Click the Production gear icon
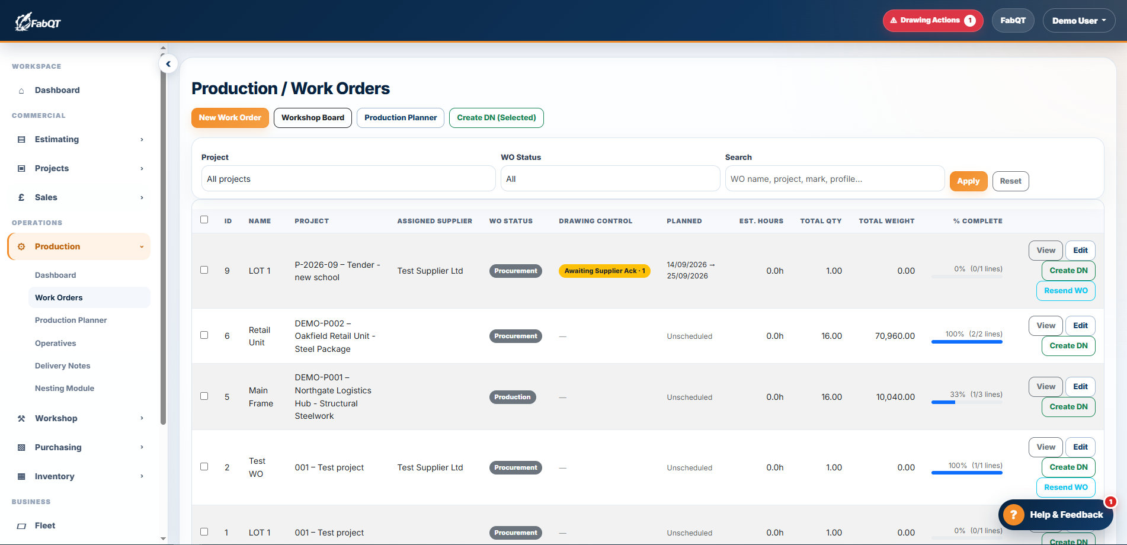The height and width of the screenshot is (545, 1127). (21, 247)
